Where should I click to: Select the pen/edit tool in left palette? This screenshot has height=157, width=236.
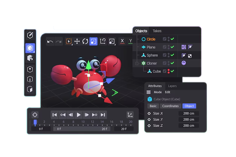tap(30, 35)
